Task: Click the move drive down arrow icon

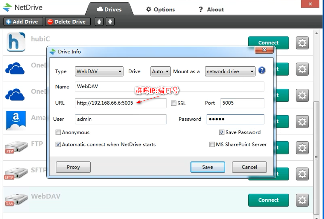Action: click(110, 22)
